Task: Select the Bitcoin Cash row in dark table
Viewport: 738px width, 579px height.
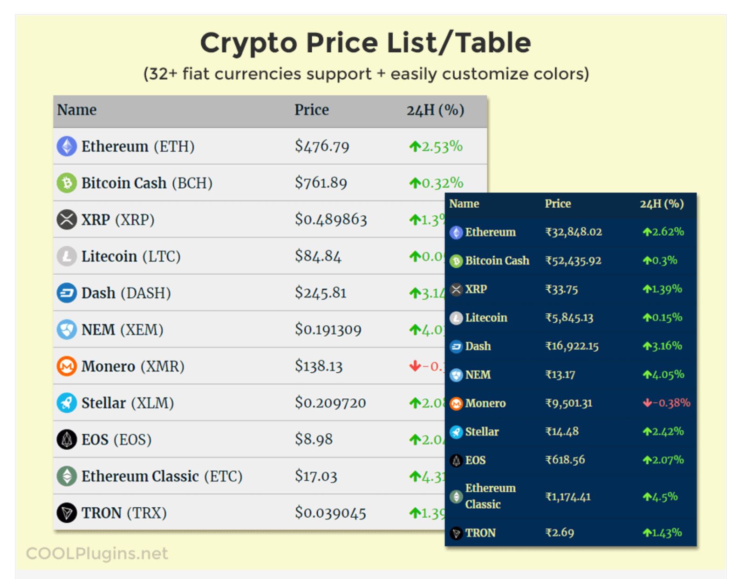Action: pyautogui.click(x=571, y=261)
